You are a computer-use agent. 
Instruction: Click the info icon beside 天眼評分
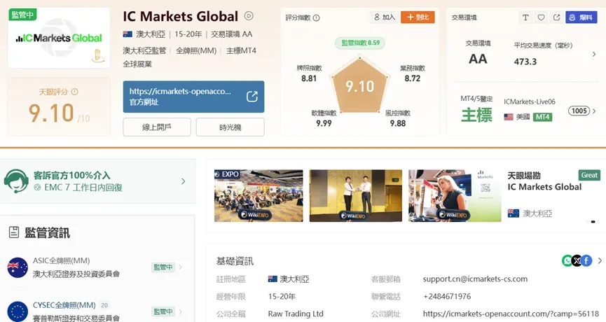pyautogui.click(x=74, y=92)
